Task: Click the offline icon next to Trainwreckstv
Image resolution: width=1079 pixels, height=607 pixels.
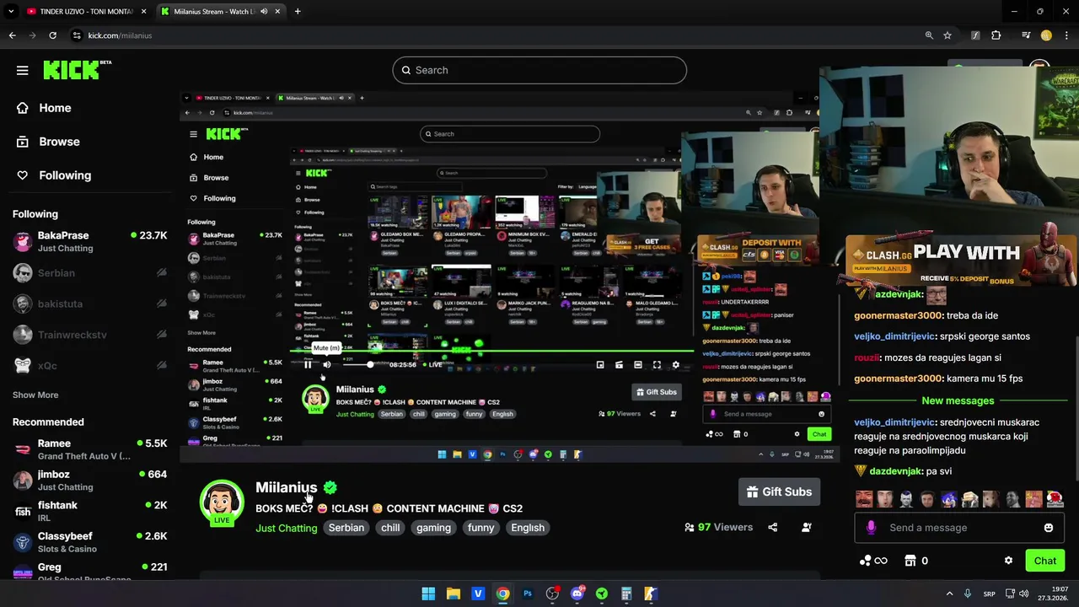Action: [x=162, y=335]
